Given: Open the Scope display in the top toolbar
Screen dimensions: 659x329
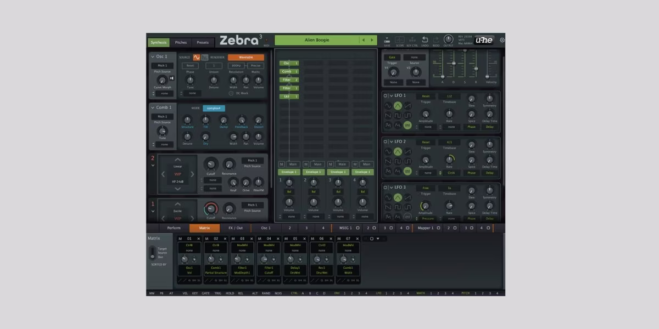Looking at the screenshot, I should [x=400, y=40].
